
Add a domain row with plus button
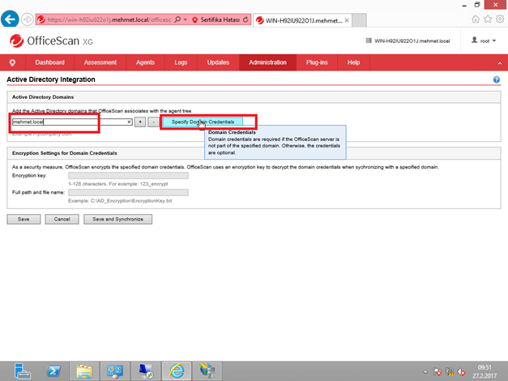pyautogui.click(x=140, y=122)
